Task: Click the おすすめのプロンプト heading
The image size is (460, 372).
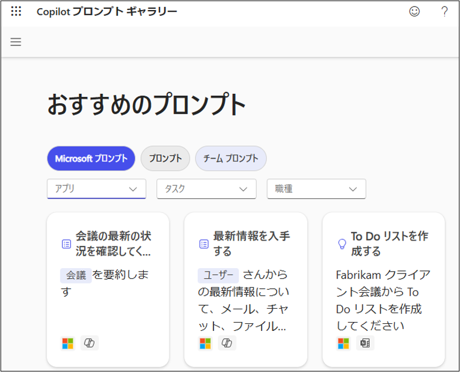Action: point(147,104)
